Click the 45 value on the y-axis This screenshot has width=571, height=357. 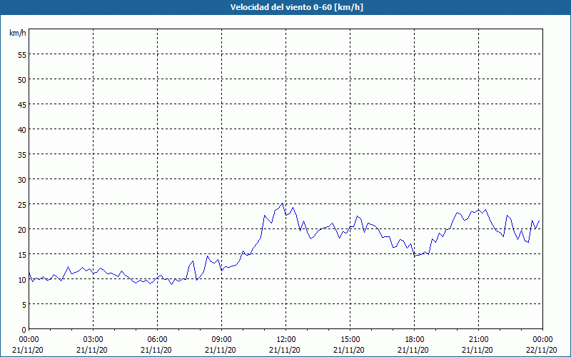(x=22, y=104)
